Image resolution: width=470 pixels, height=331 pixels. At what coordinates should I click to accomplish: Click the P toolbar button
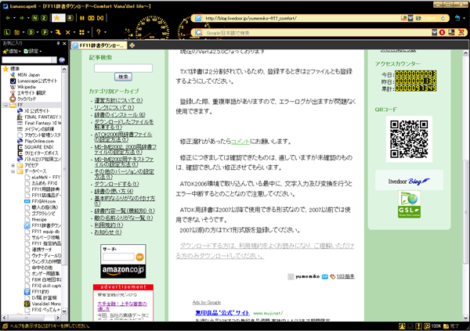tap(45, 32)
